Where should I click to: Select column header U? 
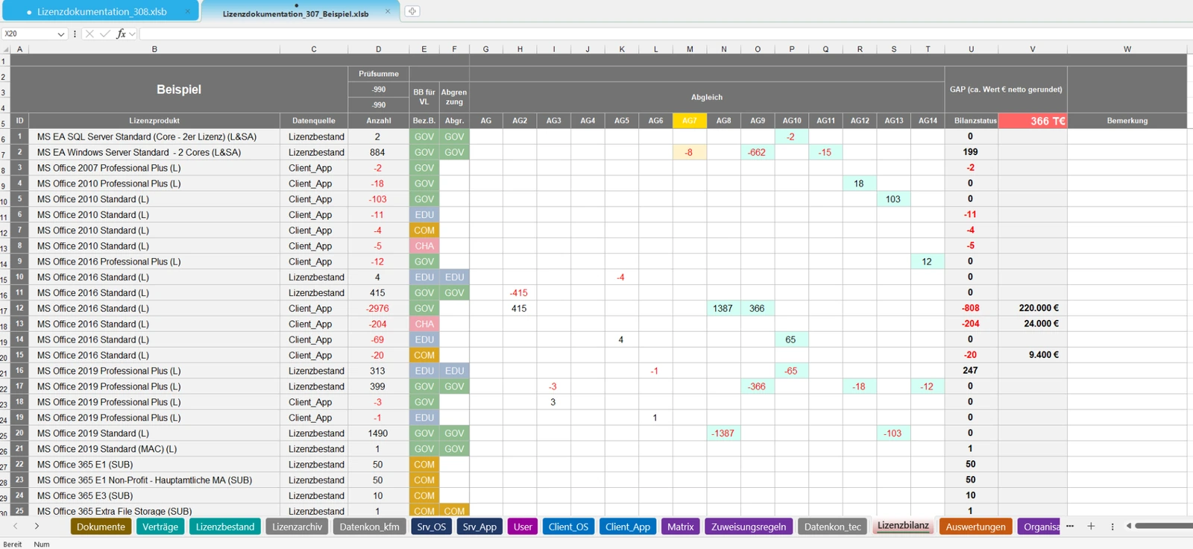pyautogui.click(x=971, y=49)
